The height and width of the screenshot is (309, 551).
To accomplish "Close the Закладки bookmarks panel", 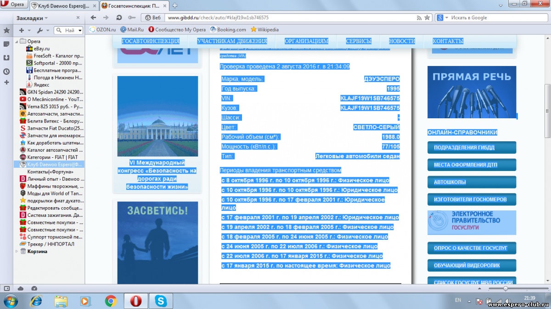I will tap(78, 18).
